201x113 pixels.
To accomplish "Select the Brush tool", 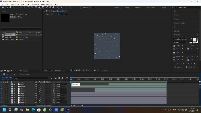I will pos(47,7).
